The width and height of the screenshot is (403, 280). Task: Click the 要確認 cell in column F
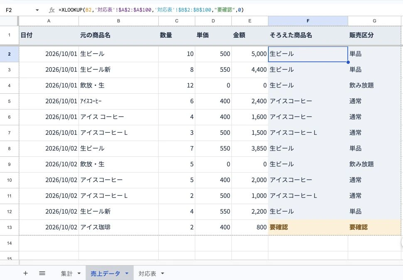click(x=308, y=227)
